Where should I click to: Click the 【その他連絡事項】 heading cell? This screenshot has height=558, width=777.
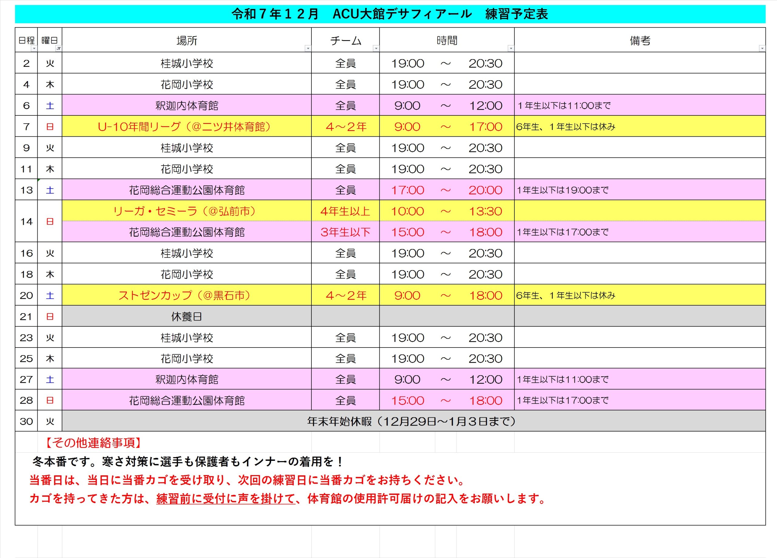[x=93, y=443]
